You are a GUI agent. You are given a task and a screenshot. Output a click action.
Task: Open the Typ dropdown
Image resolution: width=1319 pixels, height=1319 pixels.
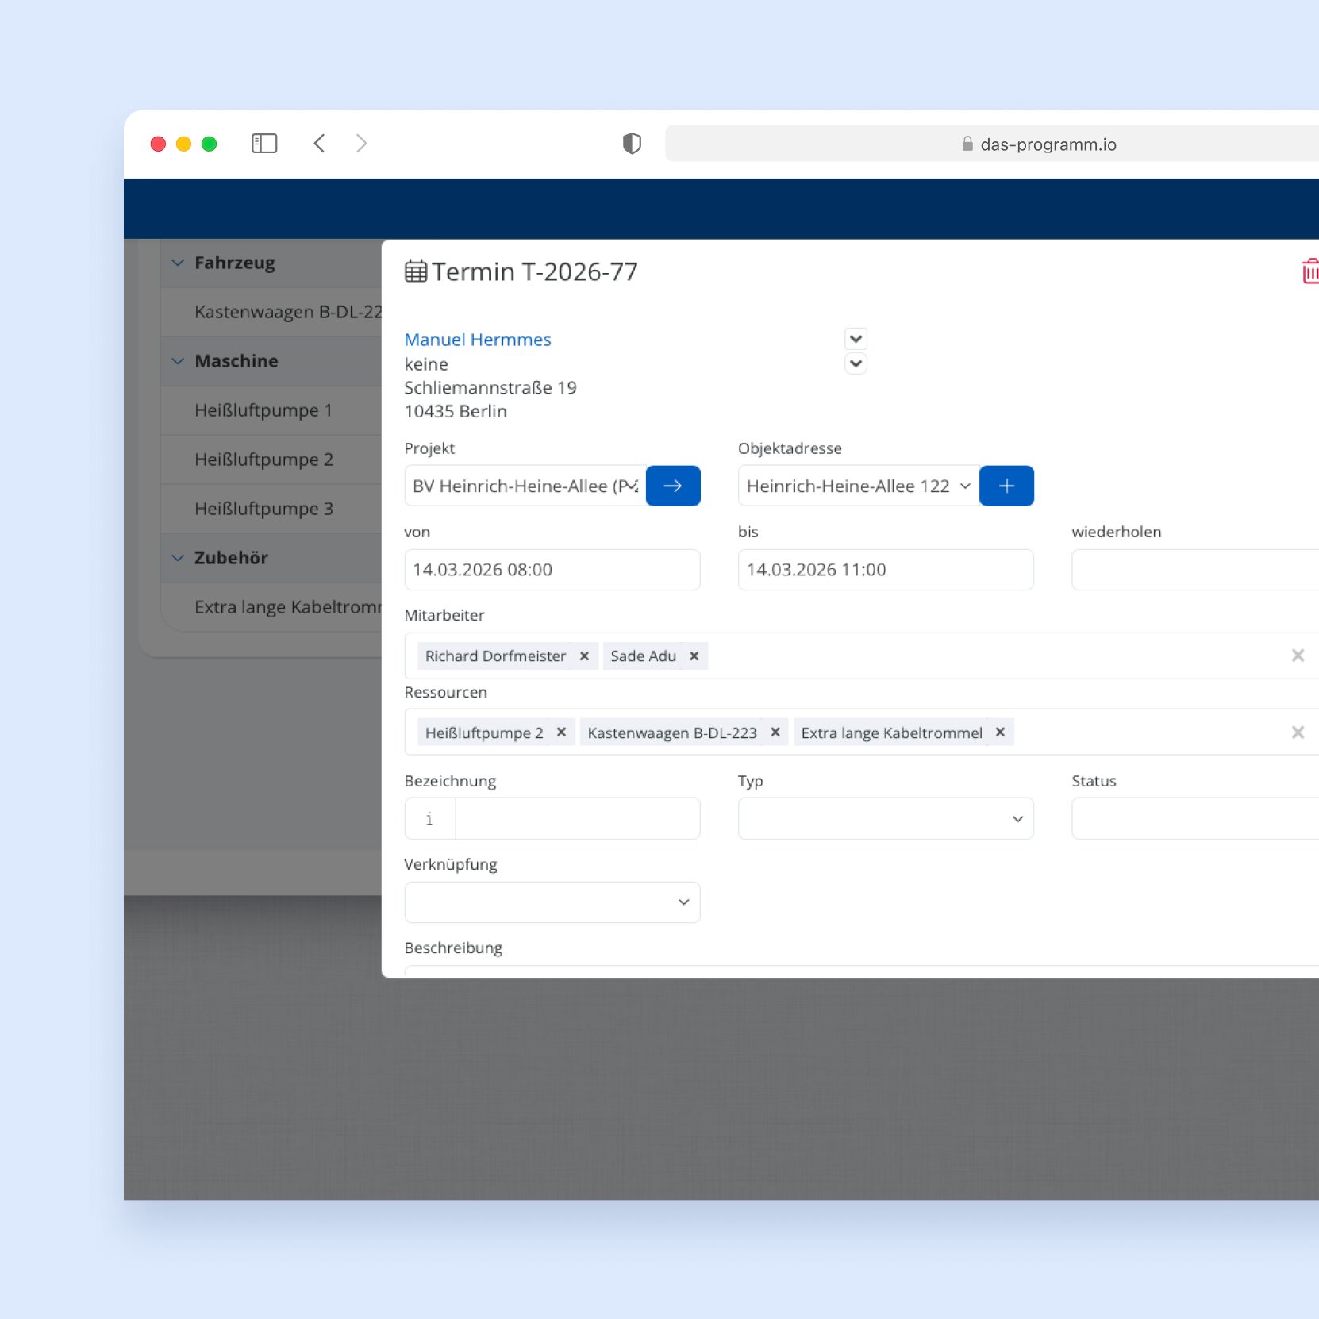coord(886,819)
